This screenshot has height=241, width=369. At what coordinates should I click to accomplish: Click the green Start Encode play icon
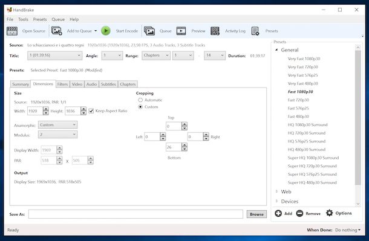tap(106, 31)
